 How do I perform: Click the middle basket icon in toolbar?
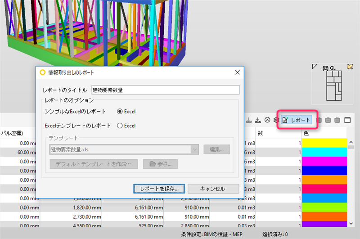(x=328, y=120)
